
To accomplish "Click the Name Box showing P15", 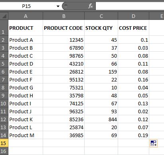I will pos(26,6).
